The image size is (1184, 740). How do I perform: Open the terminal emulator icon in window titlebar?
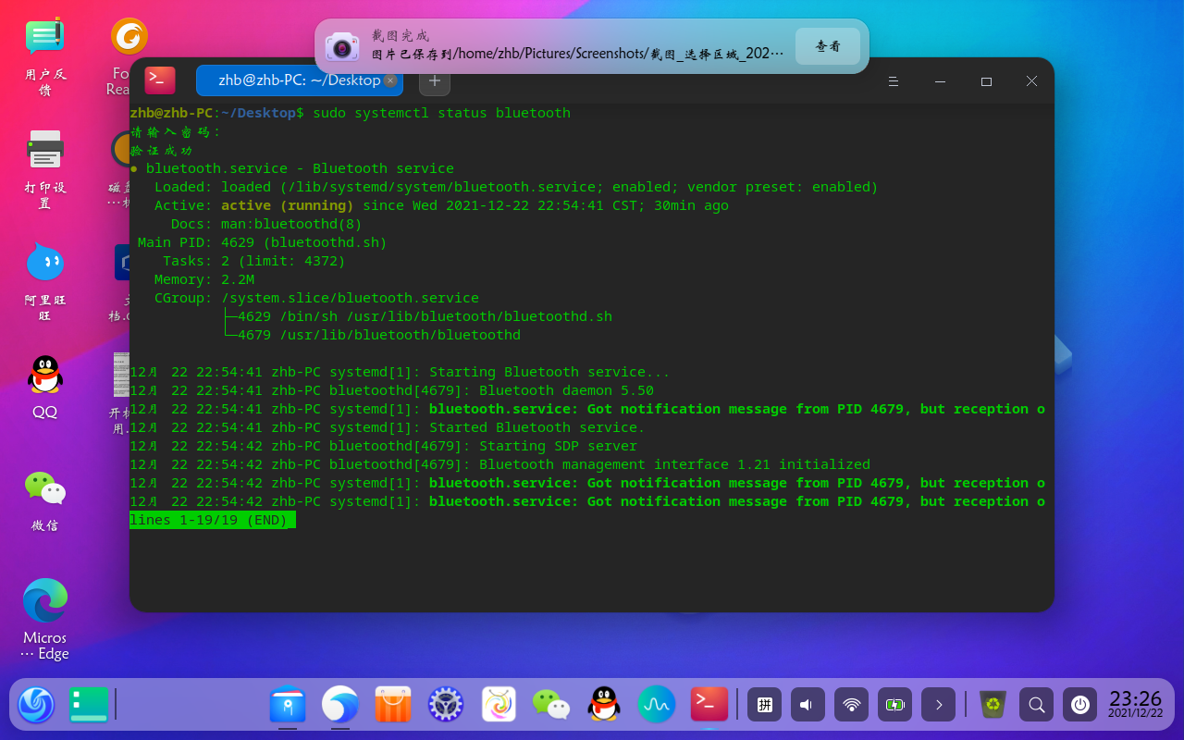pos(159,80)
